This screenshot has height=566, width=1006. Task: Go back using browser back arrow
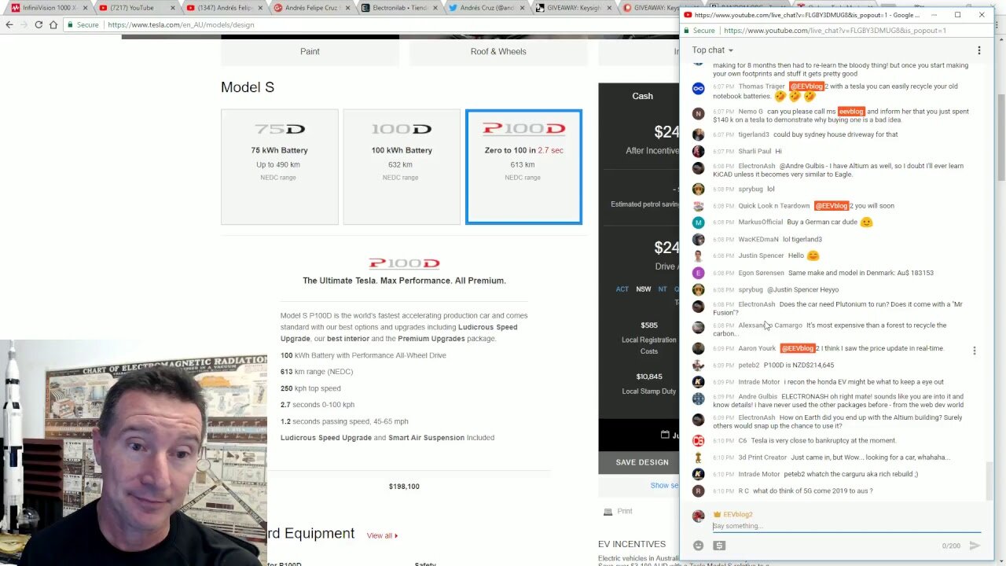click(x=9, y=24)
